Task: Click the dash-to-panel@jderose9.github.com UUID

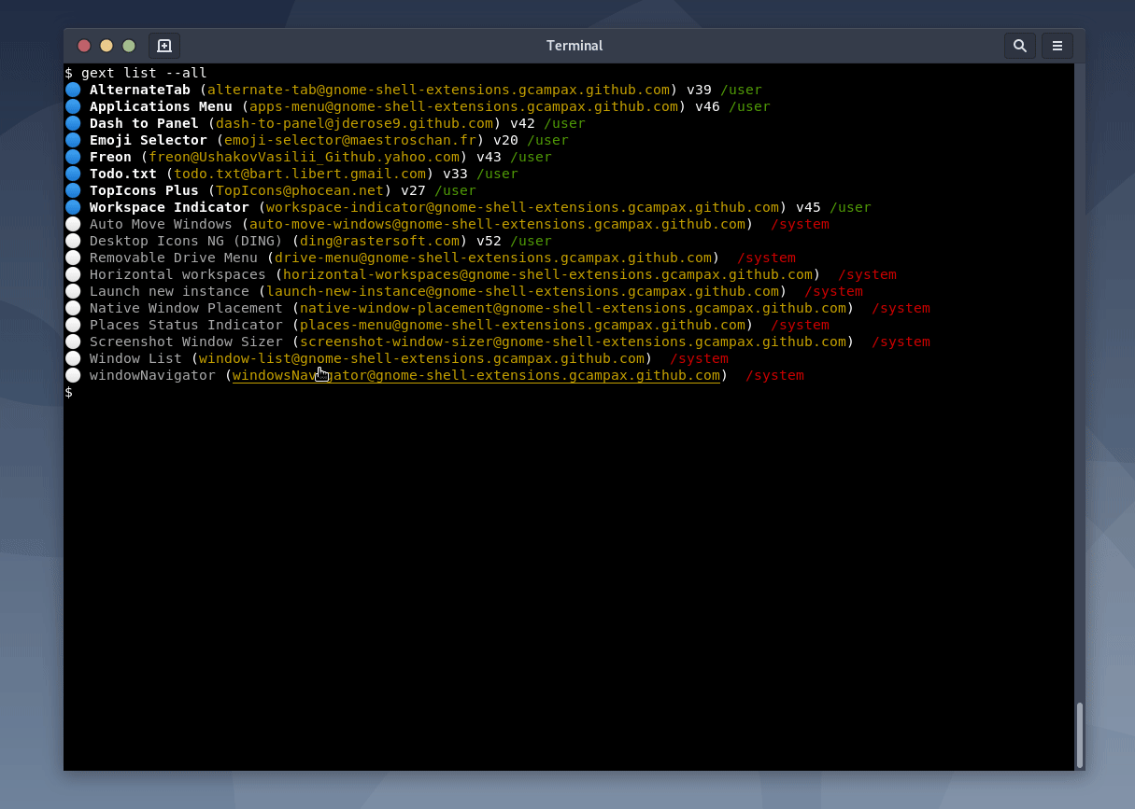Action: tap(355, 123)
